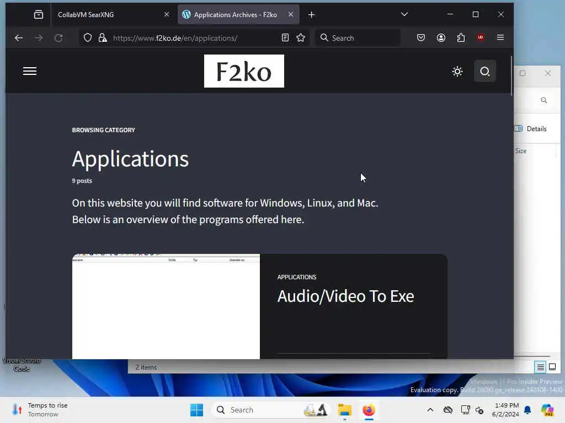Switch Explorer to large thumbnails view
The image size is (565, 423).
[552, 367]
